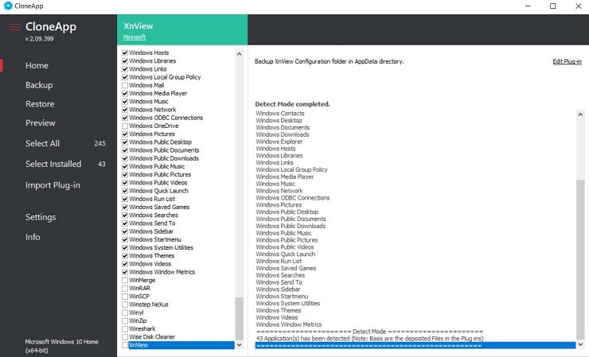Select the Winyl list entry

(x=136, y=312)
